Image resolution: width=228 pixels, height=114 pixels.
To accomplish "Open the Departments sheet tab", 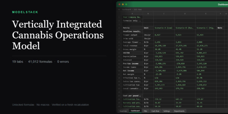I will click(179, 111).
